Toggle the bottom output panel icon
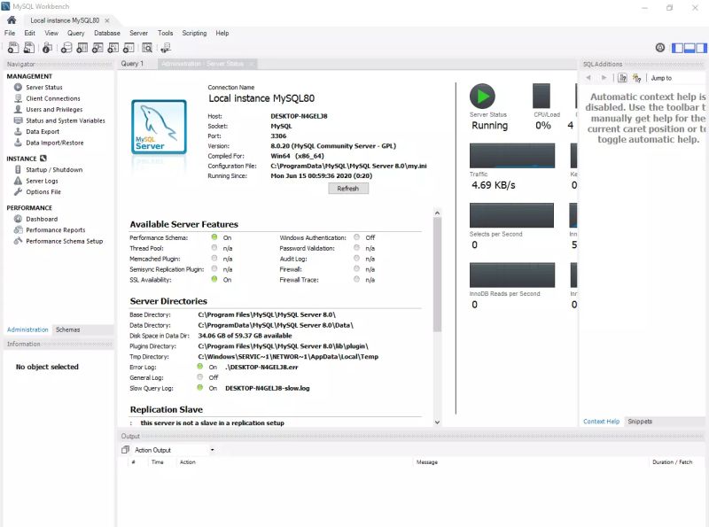709x527 pixels. coord(690,48)
